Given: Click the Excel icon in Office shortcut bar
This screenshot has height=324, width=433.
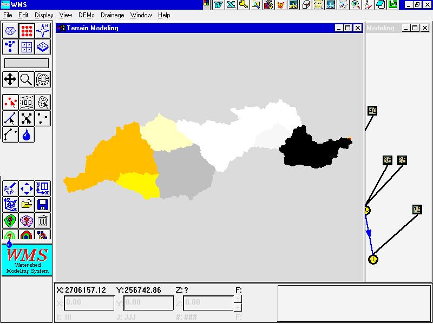Looking at the screenshot, I should (231, 5).
